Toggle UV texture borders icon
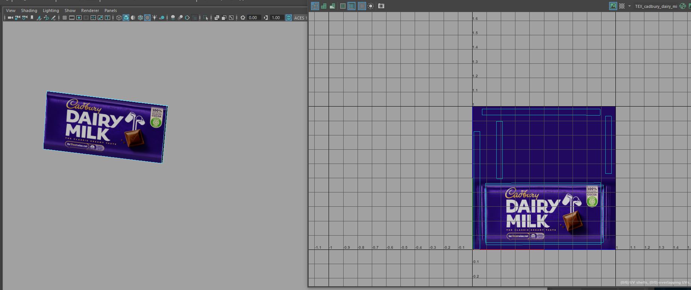Viewport: 691px width, 290px height. [x=343, y=6]
